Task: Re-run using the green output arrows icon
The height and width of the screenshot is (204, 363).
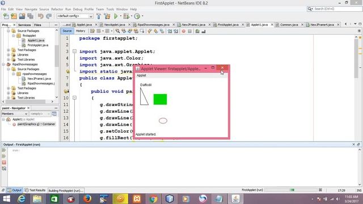Action: [4, 150]
